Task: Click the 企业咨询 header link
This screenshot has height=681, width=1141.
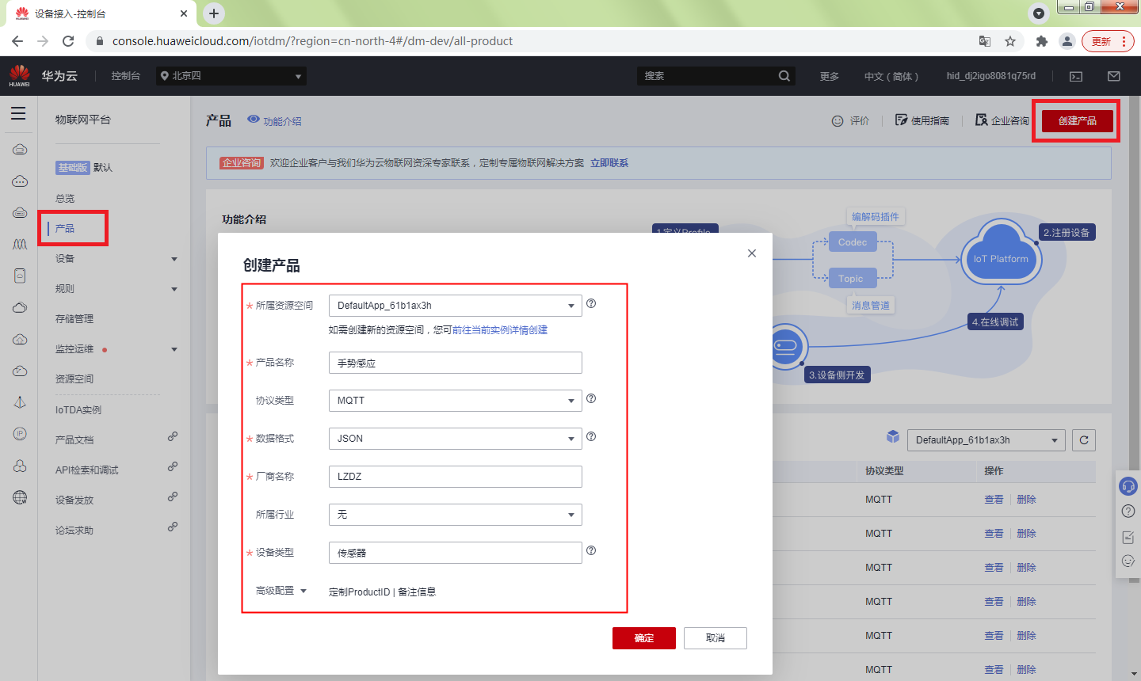Action: click(x=1002, y=120)
